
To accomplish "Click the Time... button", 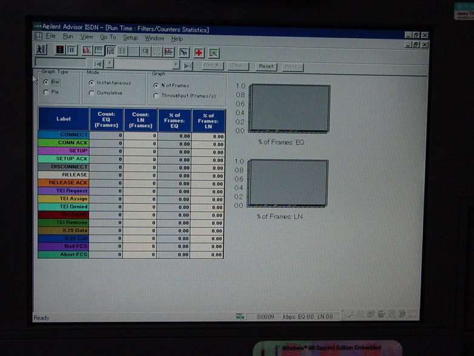I will [x=238, y=66].
